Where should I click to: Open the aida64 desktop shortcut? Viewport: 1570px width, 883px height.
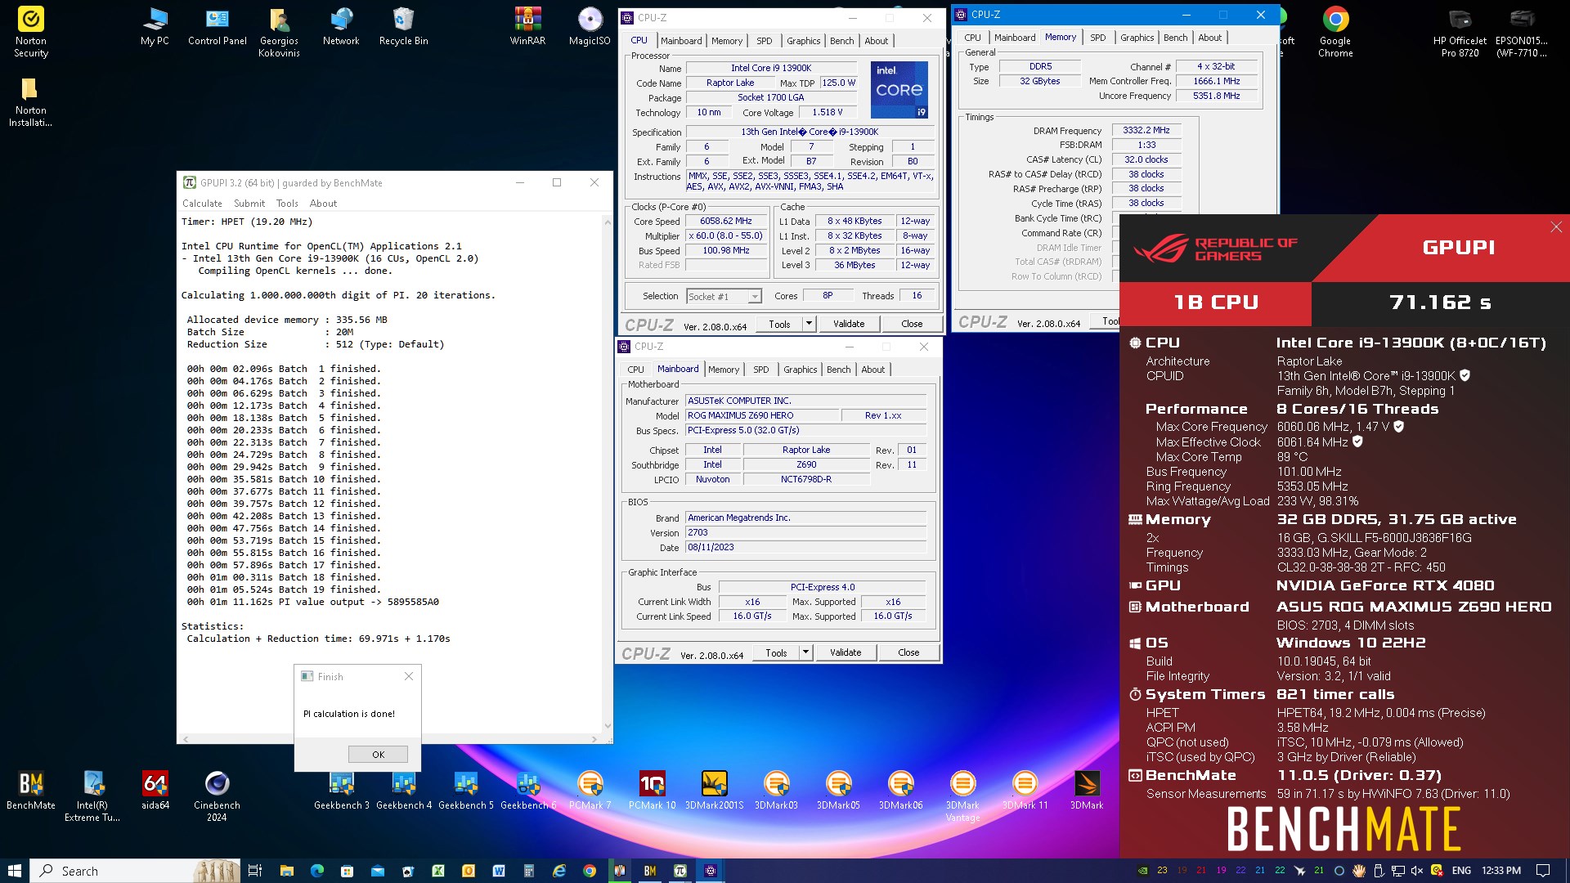tap(155, 791)
